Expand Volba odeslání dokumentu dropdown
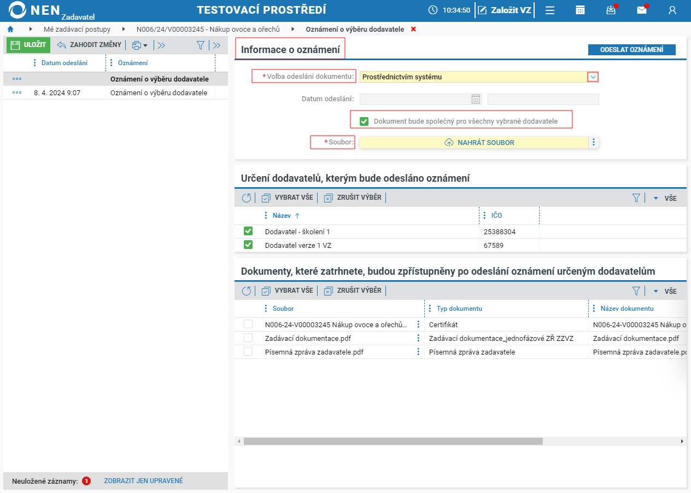This screenshot has height=493, width=691. click(x=593, y=77)
